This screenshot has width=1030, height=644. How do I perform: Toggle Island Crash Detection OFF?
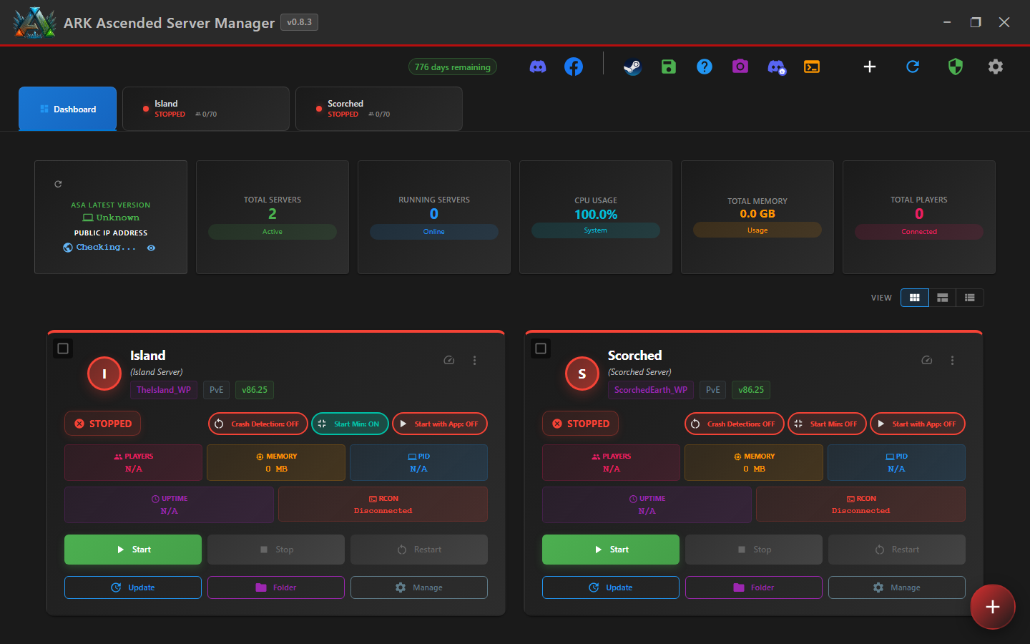click(x=258, y=424)
